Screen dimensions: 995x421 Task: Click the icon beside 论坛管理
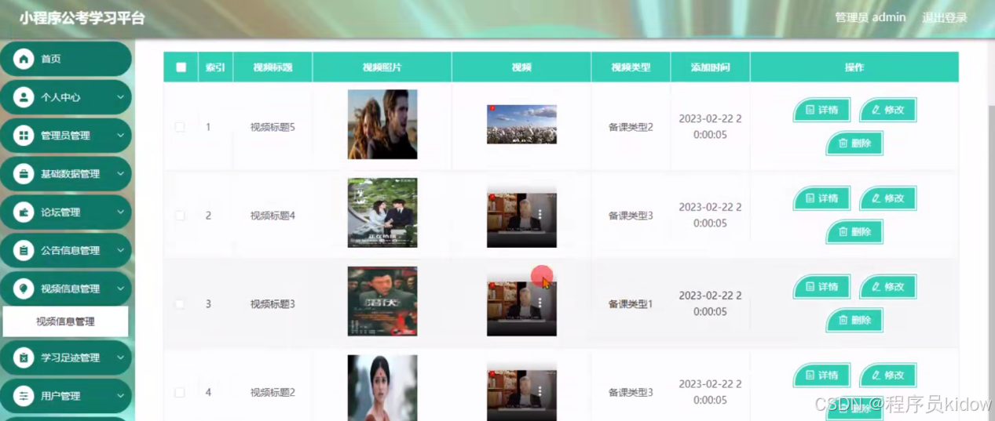coord(24,212)
